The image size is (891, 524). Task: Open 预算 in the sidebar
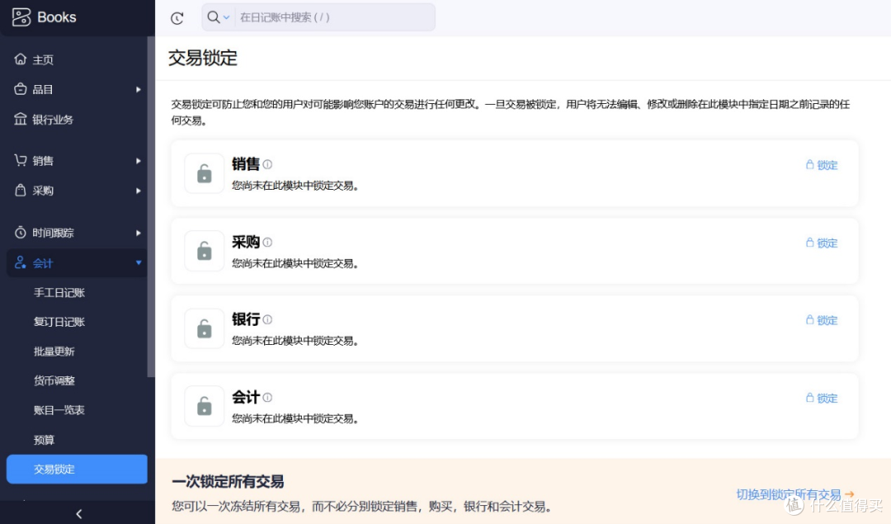pos(44,440)
